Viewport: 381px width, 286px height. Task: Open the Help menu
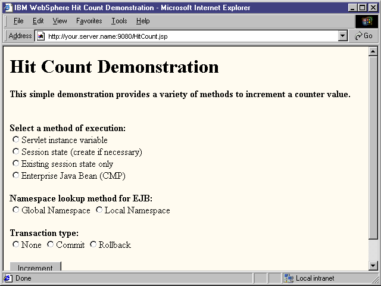tap(143, 21)
